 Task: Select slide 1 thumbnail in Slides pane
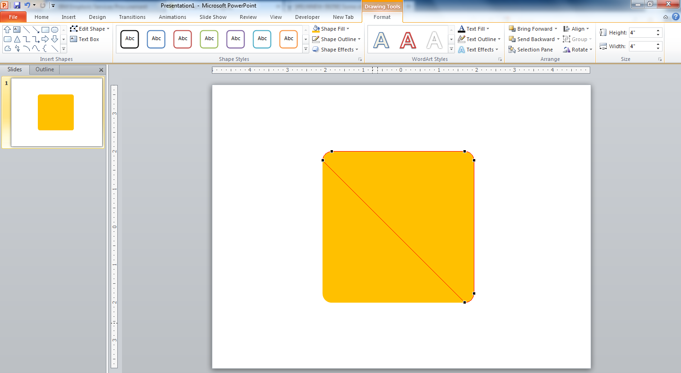pyautogui.click(x=57, y=112)
